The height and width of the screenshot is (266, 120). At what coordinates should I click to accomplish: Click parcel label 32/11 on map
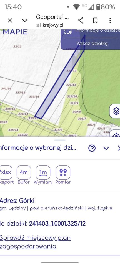(17, 47)
